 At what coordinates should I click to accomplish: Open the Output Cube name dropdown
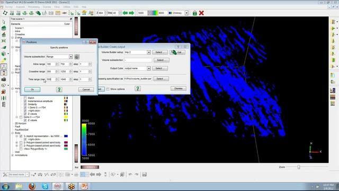click(x=148, y=68)
